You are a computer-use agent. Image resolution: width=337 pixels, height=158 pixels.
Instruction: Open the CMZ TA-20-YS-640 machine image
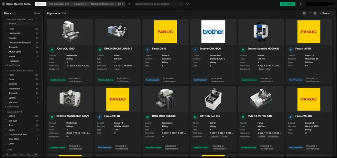point(261,99)
